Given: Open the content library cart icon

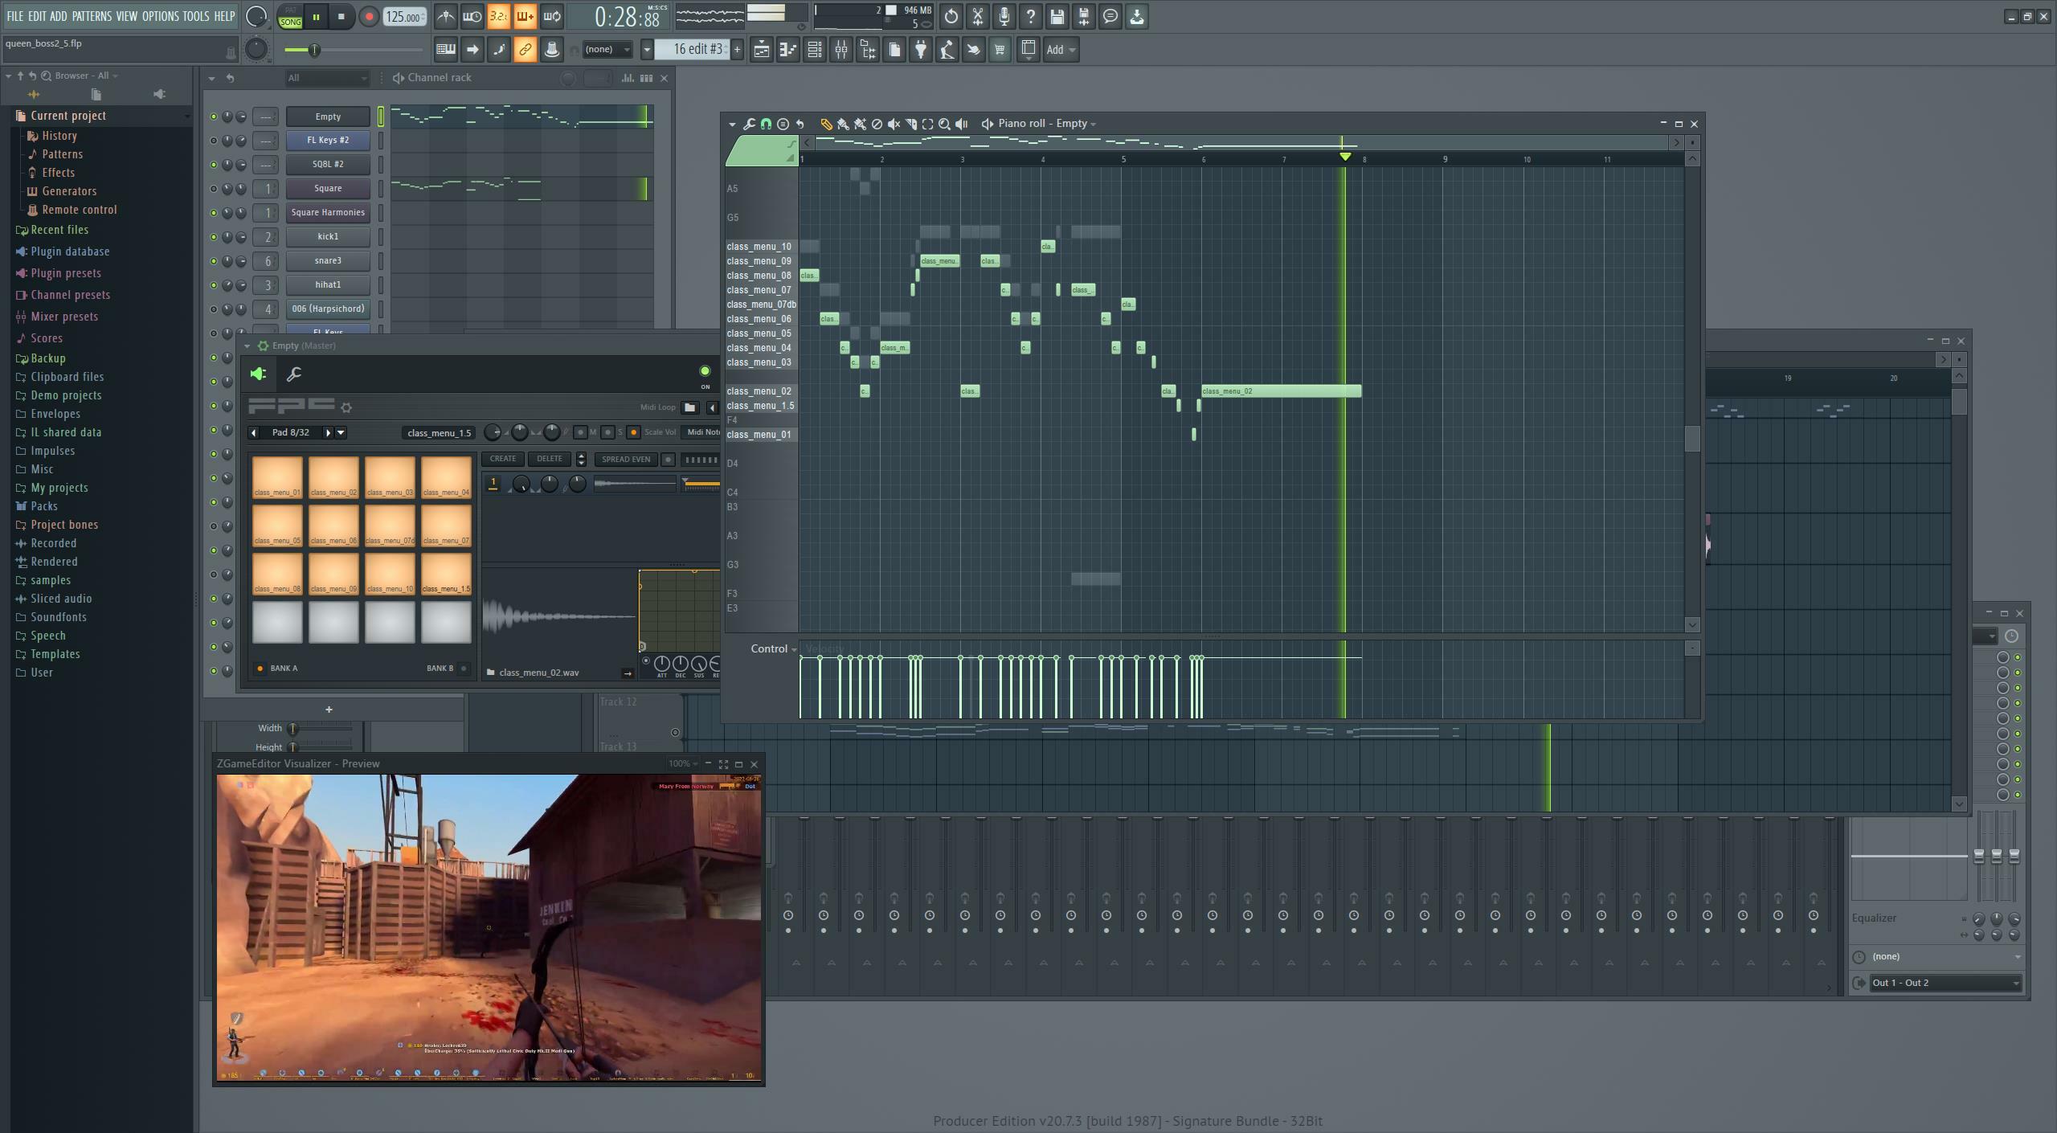Looking at the screenshot, I should point(1000,50).
